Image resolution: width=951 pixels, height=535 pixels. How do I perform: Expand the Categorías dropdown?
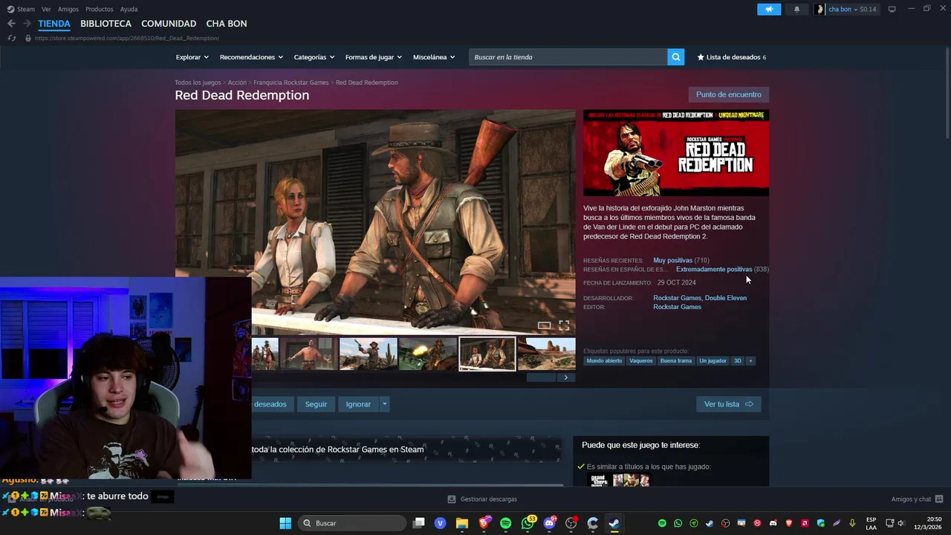(x=314, y=57)
